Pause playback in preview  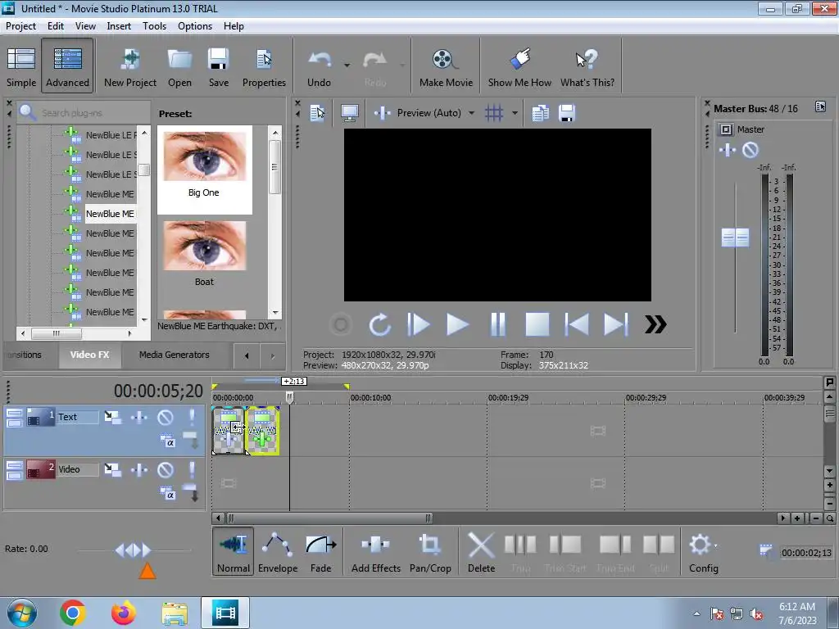click(x=497, y=324)
